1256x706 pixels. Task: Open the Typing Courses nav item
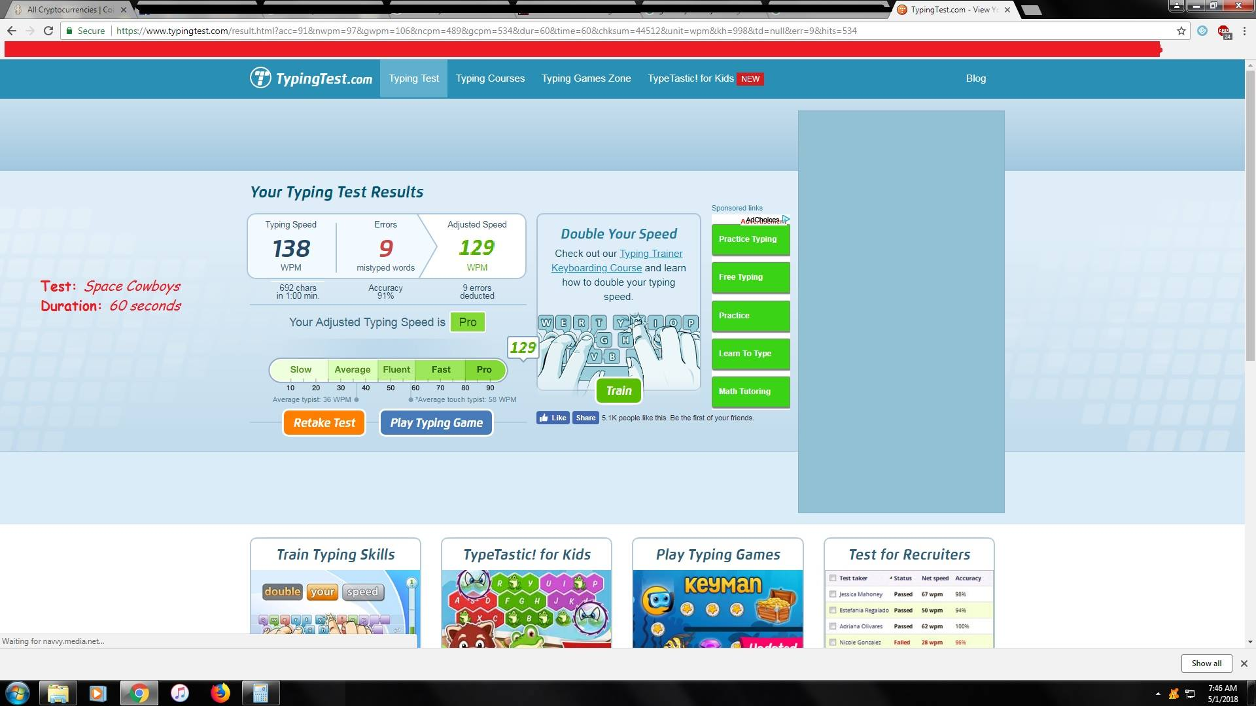click(490, 78)
